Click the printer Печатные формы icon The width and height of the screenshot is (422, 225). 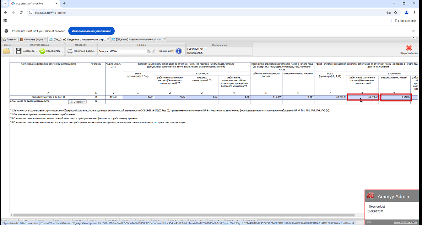click(70, 51)
